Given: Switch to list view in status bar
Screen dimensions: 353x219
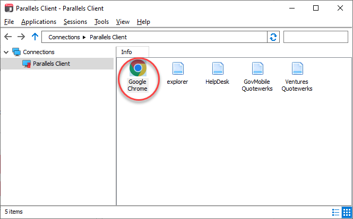Looking at the screenshot, I should pyautogui.click(x=335, y=212).
